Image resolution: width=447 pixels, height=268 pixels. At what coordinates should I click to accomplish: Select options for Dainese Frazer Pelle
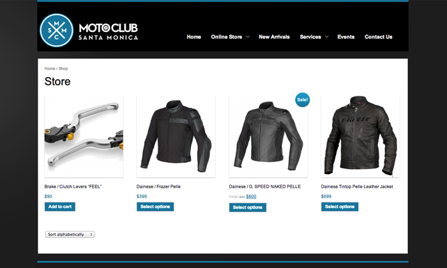click(x=155, y=207)
